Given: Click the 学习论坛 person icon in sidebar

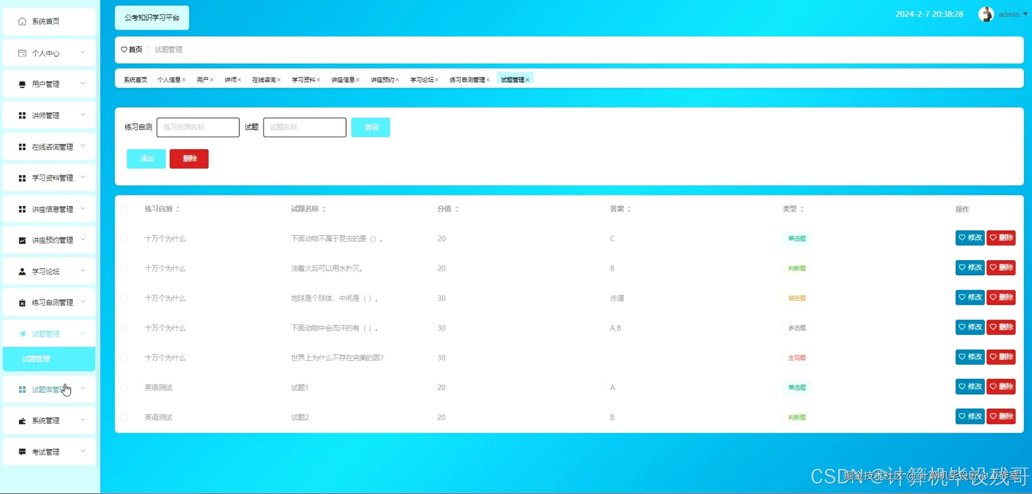Looking at the screenshot, I should (22, 272).
